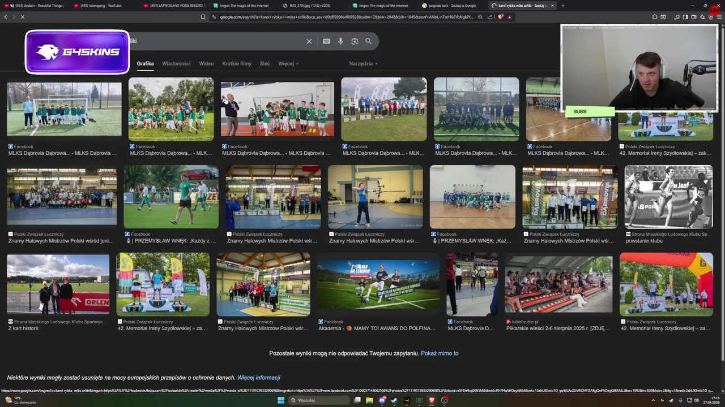The image size is (725, 407).
Task: Open Task View in the taskbar
Action: click(357, 400)
